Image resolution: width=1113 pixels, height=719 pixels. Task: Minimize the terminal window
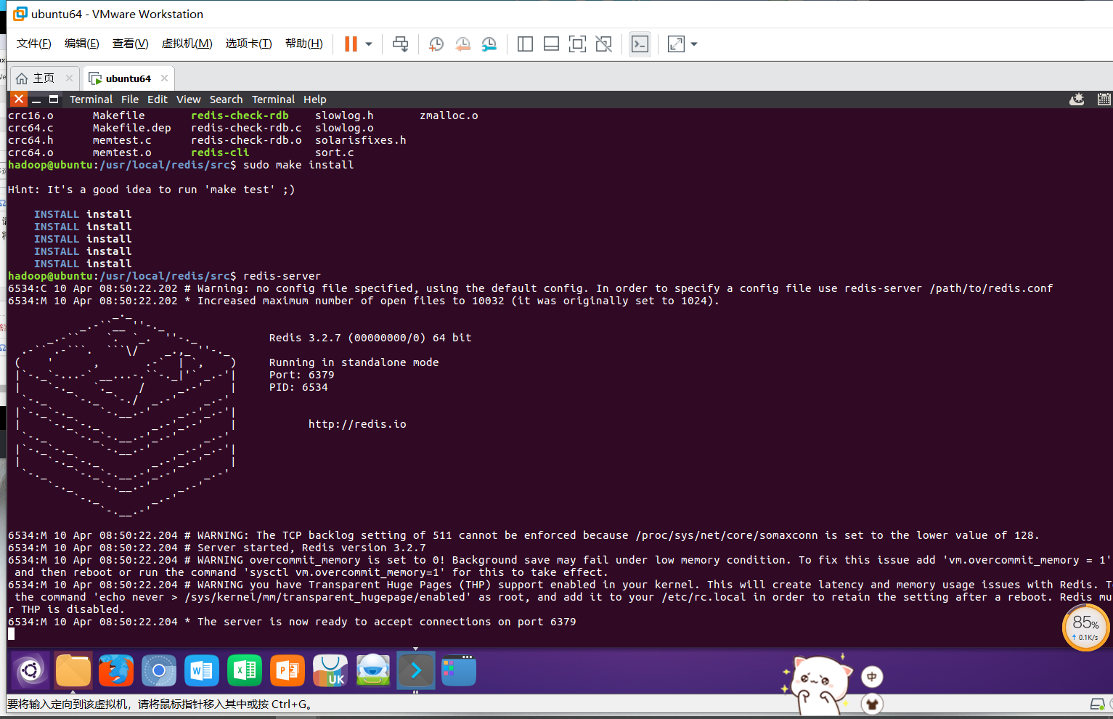click(x=36, y=99)
